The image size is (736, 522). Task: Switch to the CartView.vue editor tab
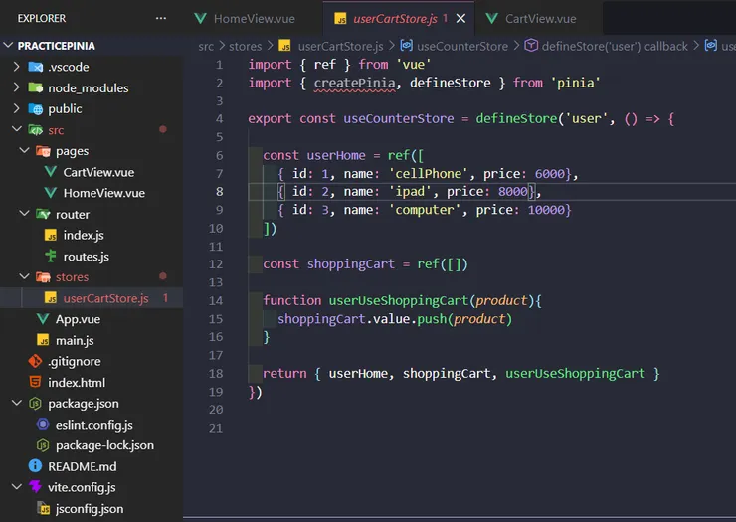pyautogui.click(x=539, y=19)
